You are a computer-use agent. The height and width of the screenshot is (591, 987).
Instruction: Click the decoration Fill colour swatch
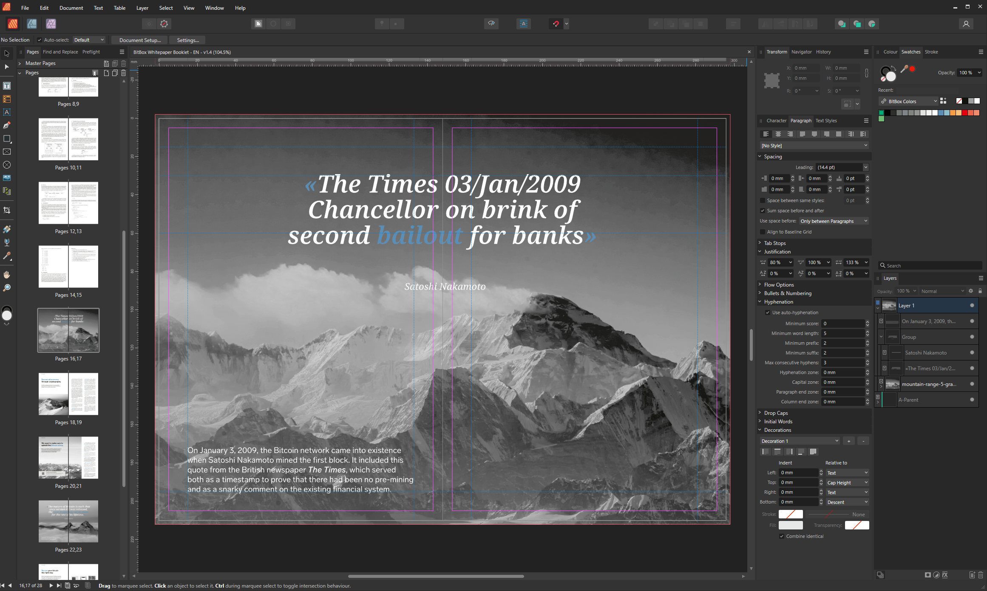[x=791, y=525]
